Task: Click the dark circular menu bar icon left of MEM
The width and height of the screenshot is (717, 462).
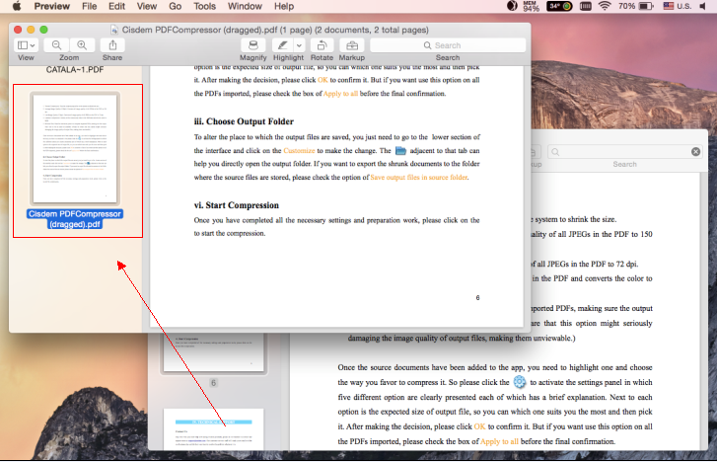Action: tap(512, 6)
